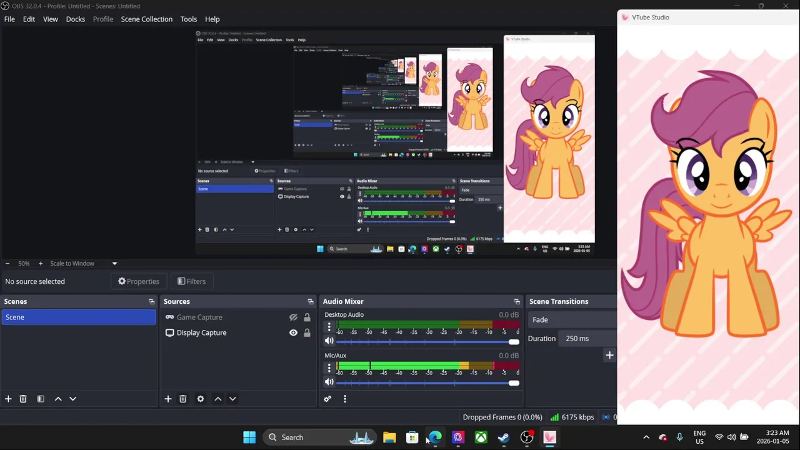Open File Explorer from taskbar

click(389, 437)
